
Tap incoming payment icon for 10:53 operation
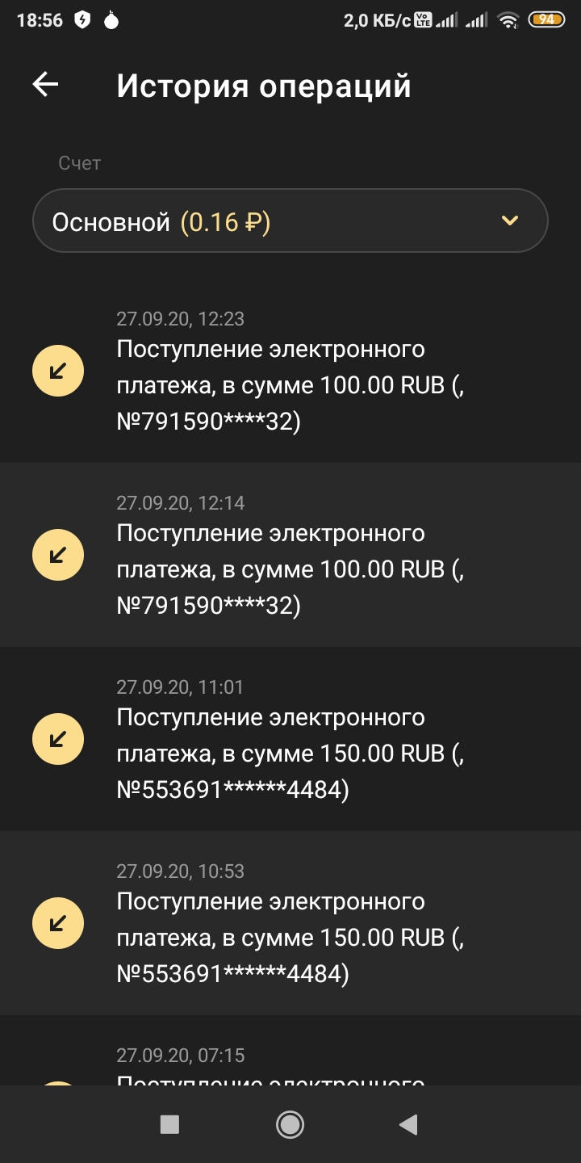point(58,923)
